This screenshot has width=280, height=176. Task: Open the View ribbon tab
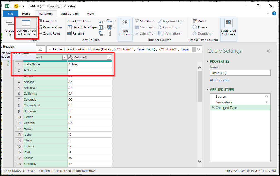90,14
